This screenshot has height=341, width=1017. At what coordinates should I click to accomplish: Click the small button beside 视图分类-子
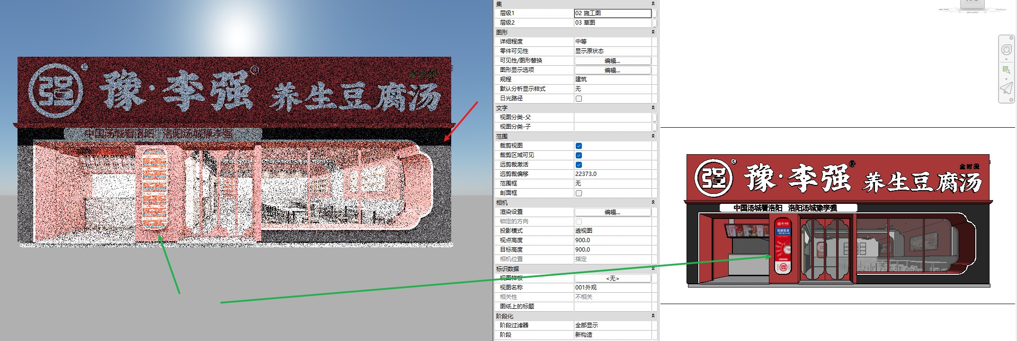tap(655, 127)
